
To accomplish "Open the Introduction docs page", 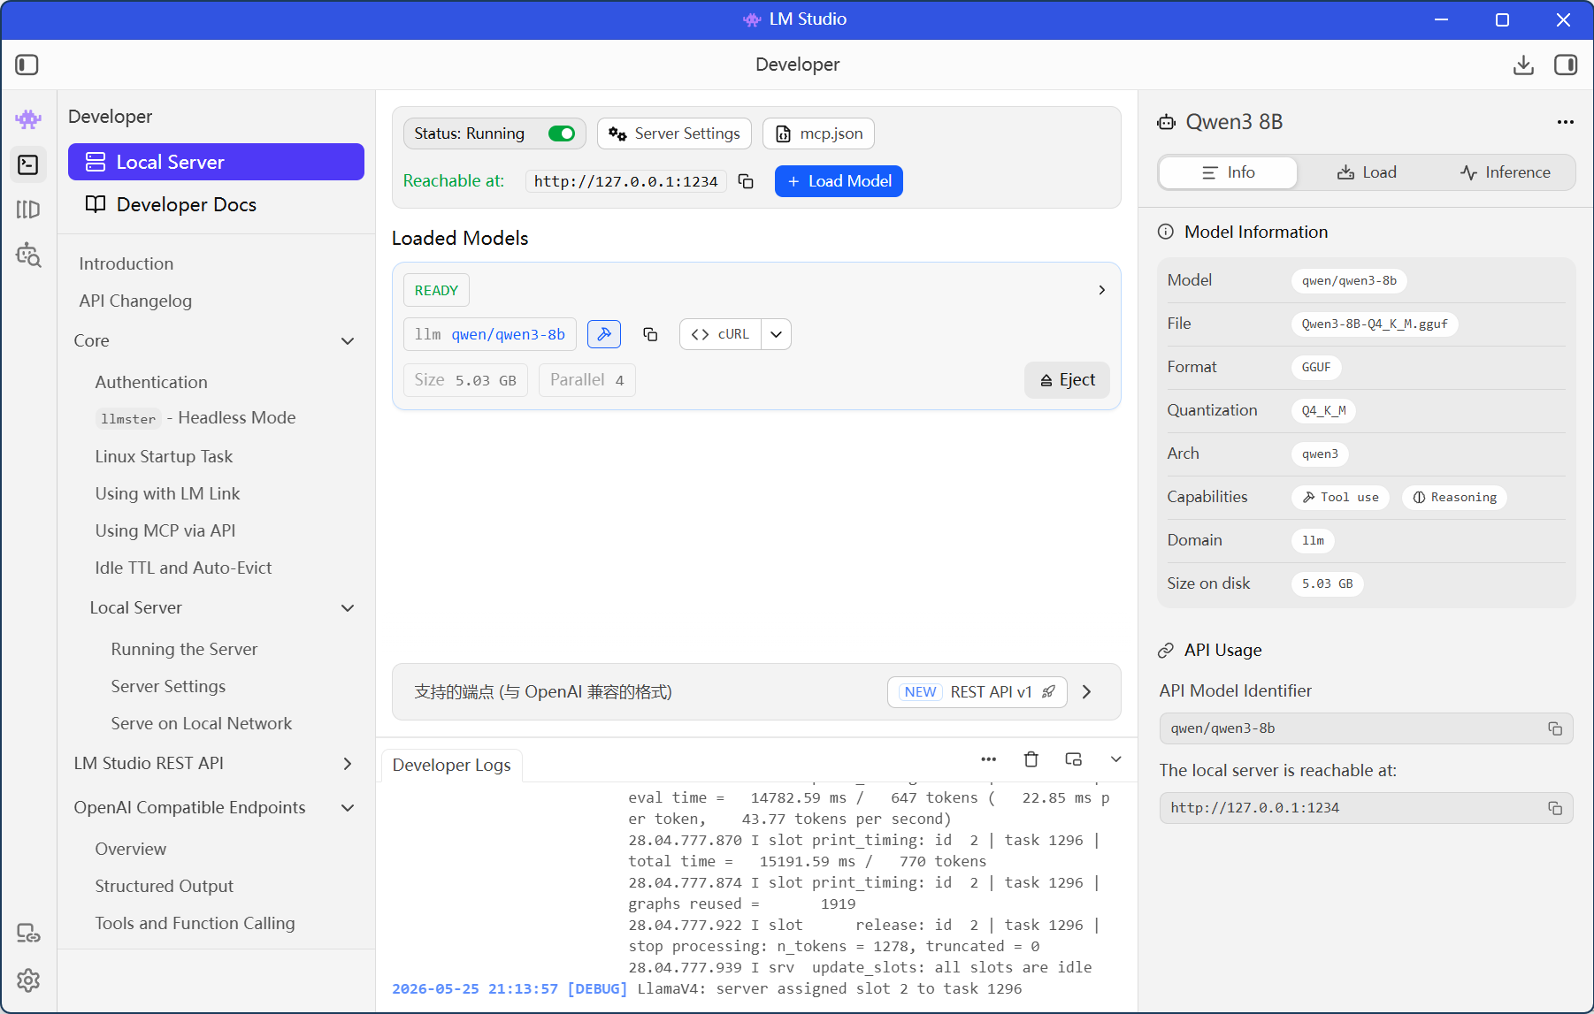I will click(x=126, y=263).
